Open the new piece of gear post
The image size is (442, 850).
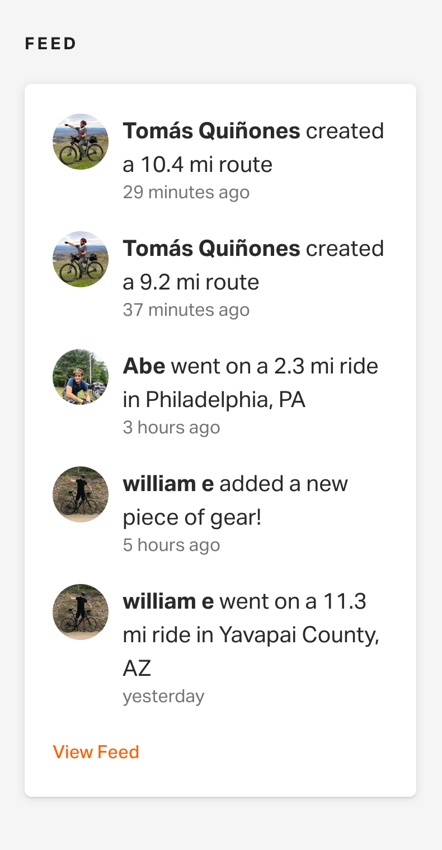pos(236,501)
